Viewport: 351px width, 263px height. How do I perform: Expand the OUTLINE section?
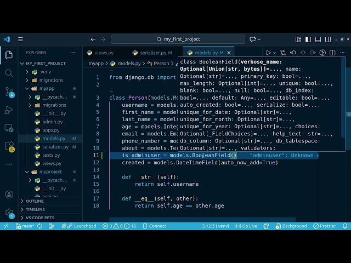(35, 201)
